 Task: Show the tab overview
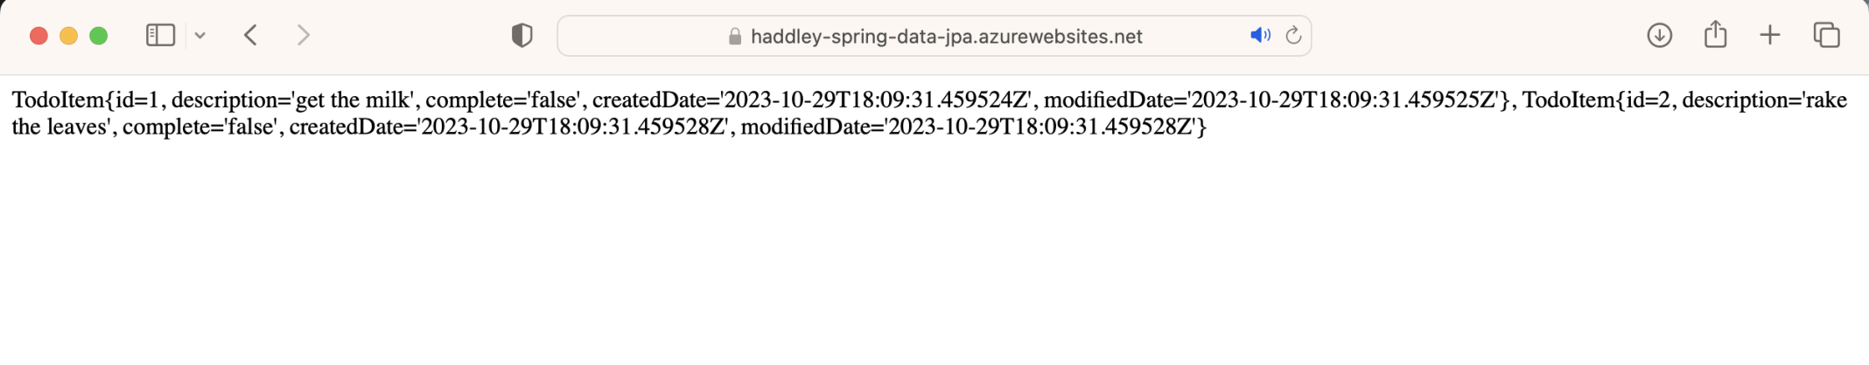pos(1826,36)
